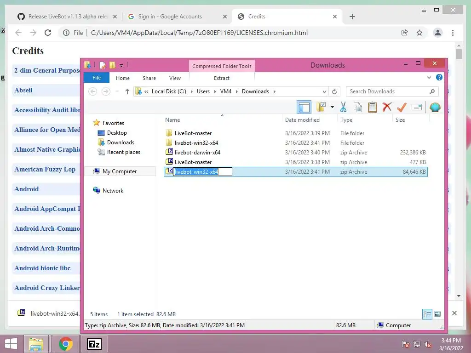Click Local Disk (C:) breadcrumb

click(x=169, y=91)
